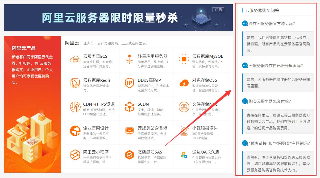This screenshot has height=178, width=320.
Task: Click the answer 云服务器在您注册的云服务器账号里面
Action: point(278,83)
